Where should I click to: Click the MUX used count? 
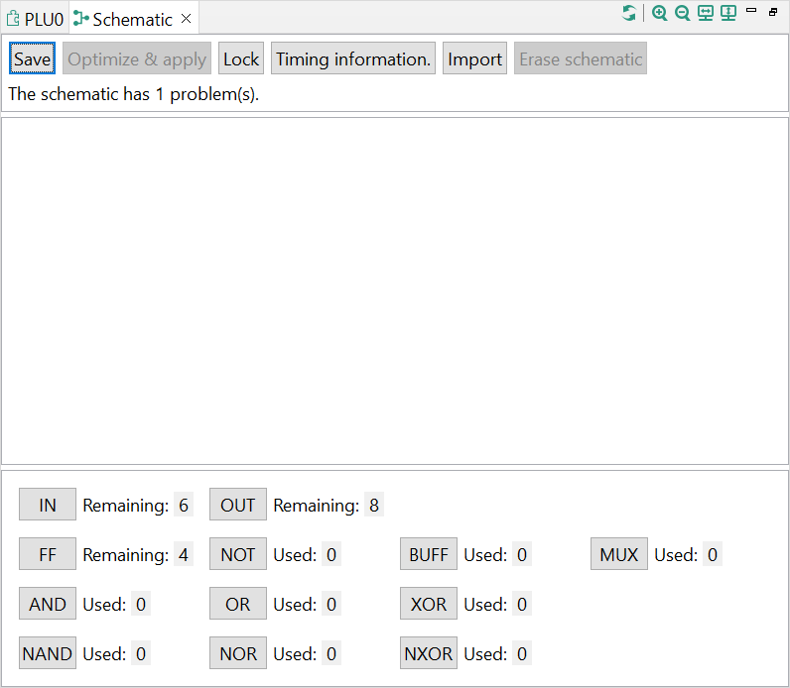coord(713,554)
